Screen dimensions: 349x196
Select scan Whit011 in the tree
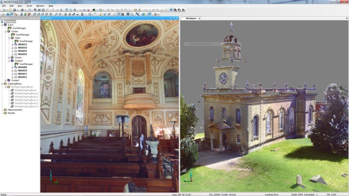tap(23, 74)
